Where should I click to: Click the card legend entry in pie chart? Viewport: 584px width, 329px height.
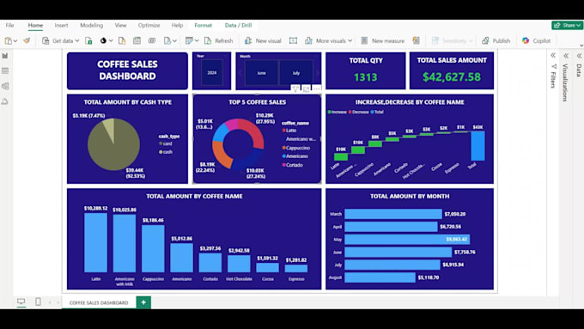(x=166, y=143)
